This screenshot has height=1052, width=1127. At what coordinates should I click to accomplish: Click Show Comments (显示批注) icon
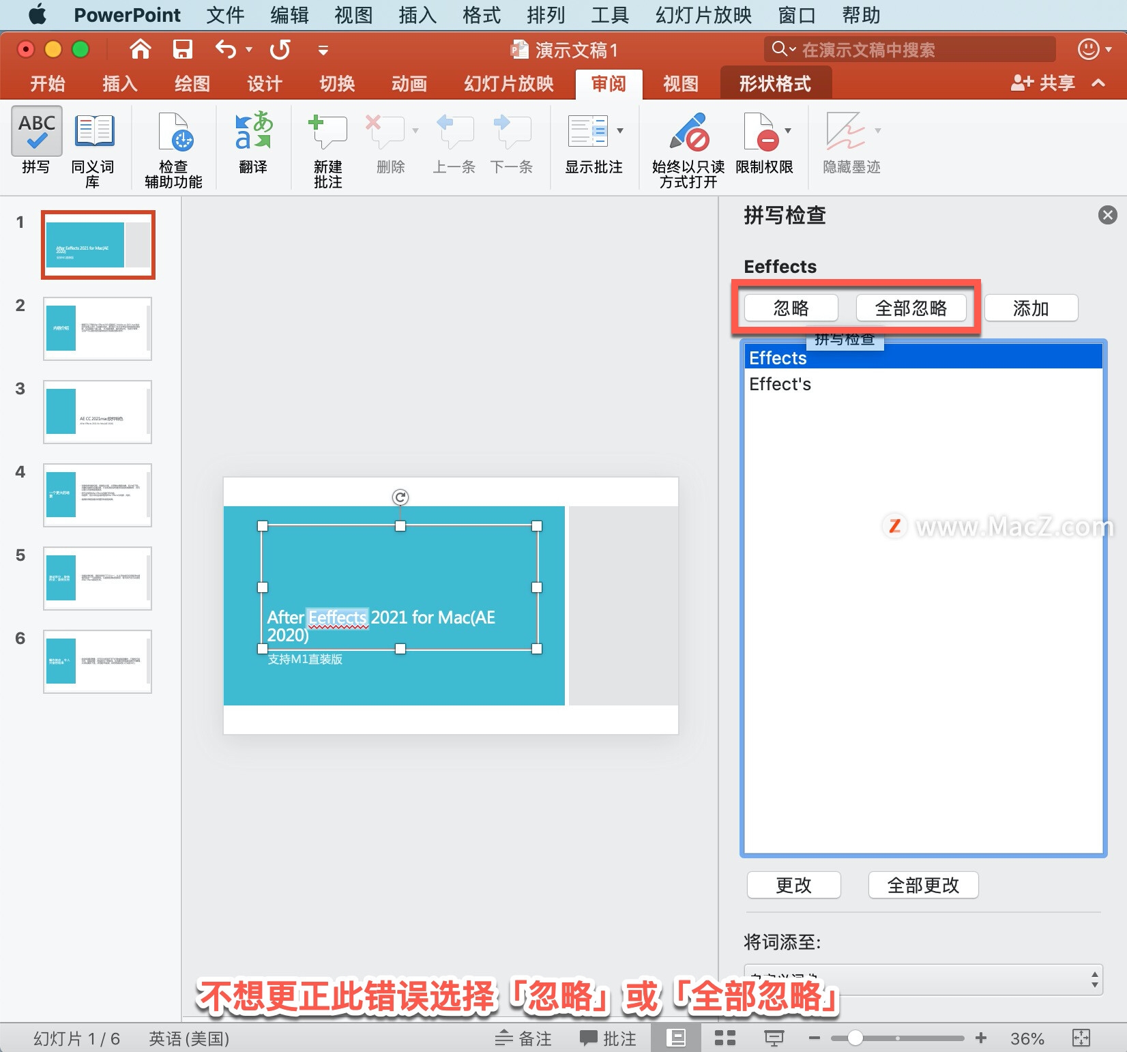click(x=587, y=131)
